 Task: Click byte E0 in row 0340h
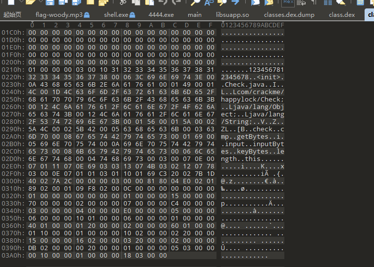click(x=127, y=211)
